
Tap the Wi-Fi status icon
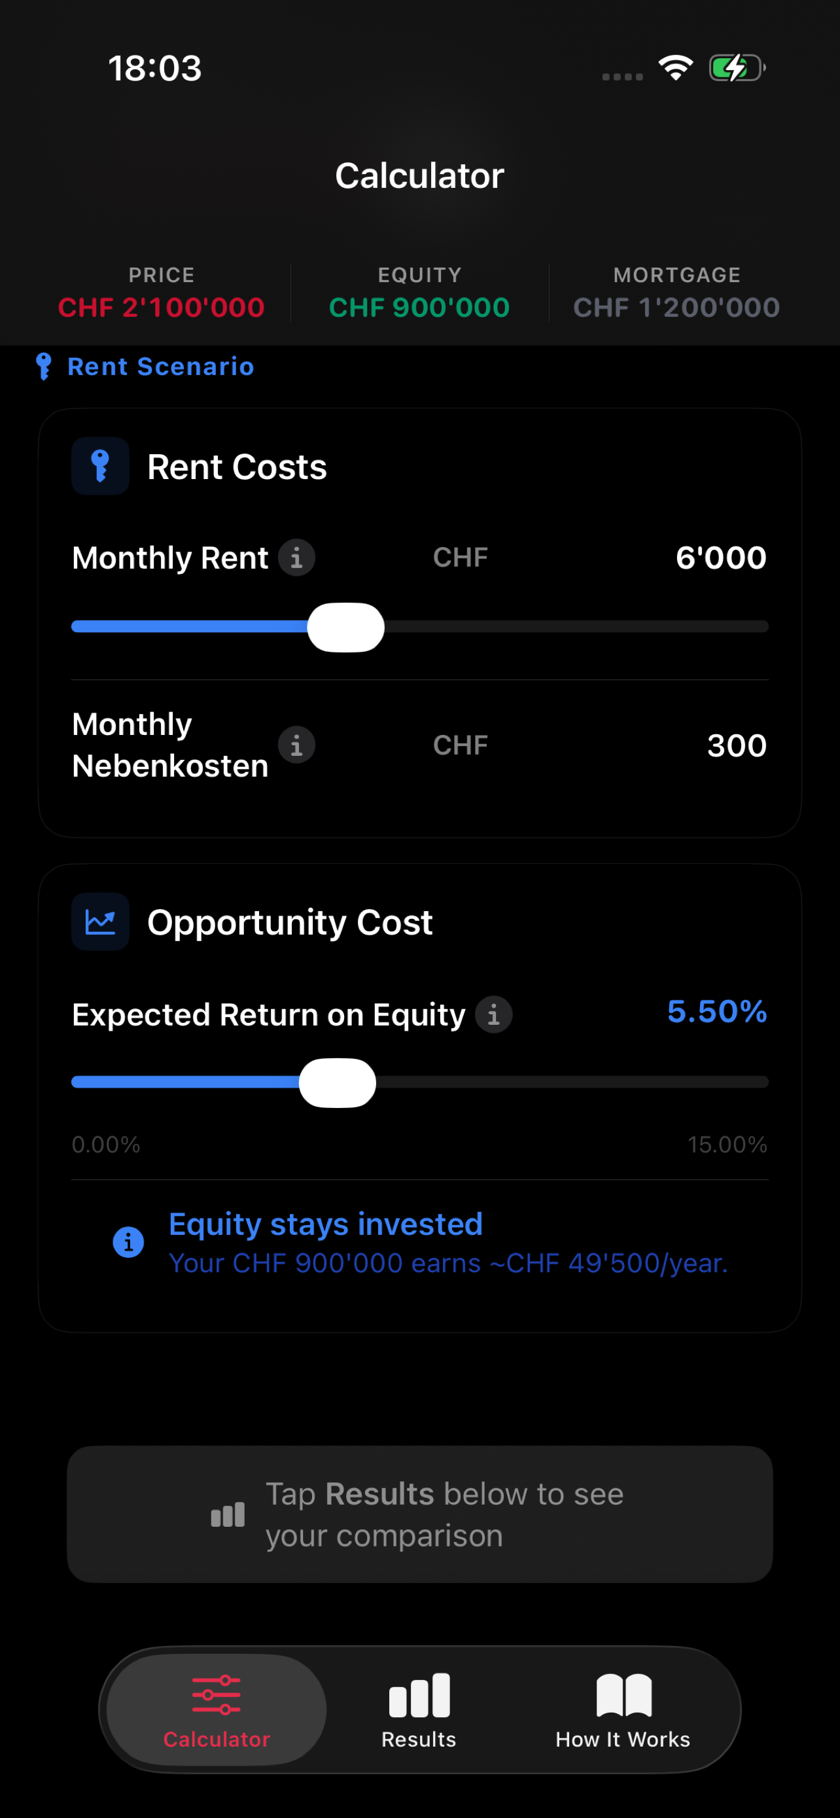675,68
